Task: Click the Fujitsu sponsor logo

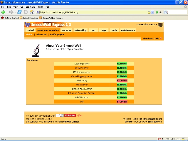Action: (79, 115)
